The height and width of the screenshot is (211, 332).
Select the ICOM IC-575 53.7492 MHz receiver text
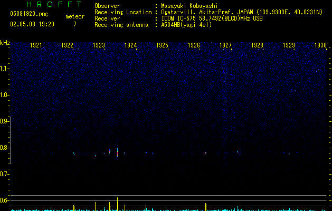pos(212,18)
